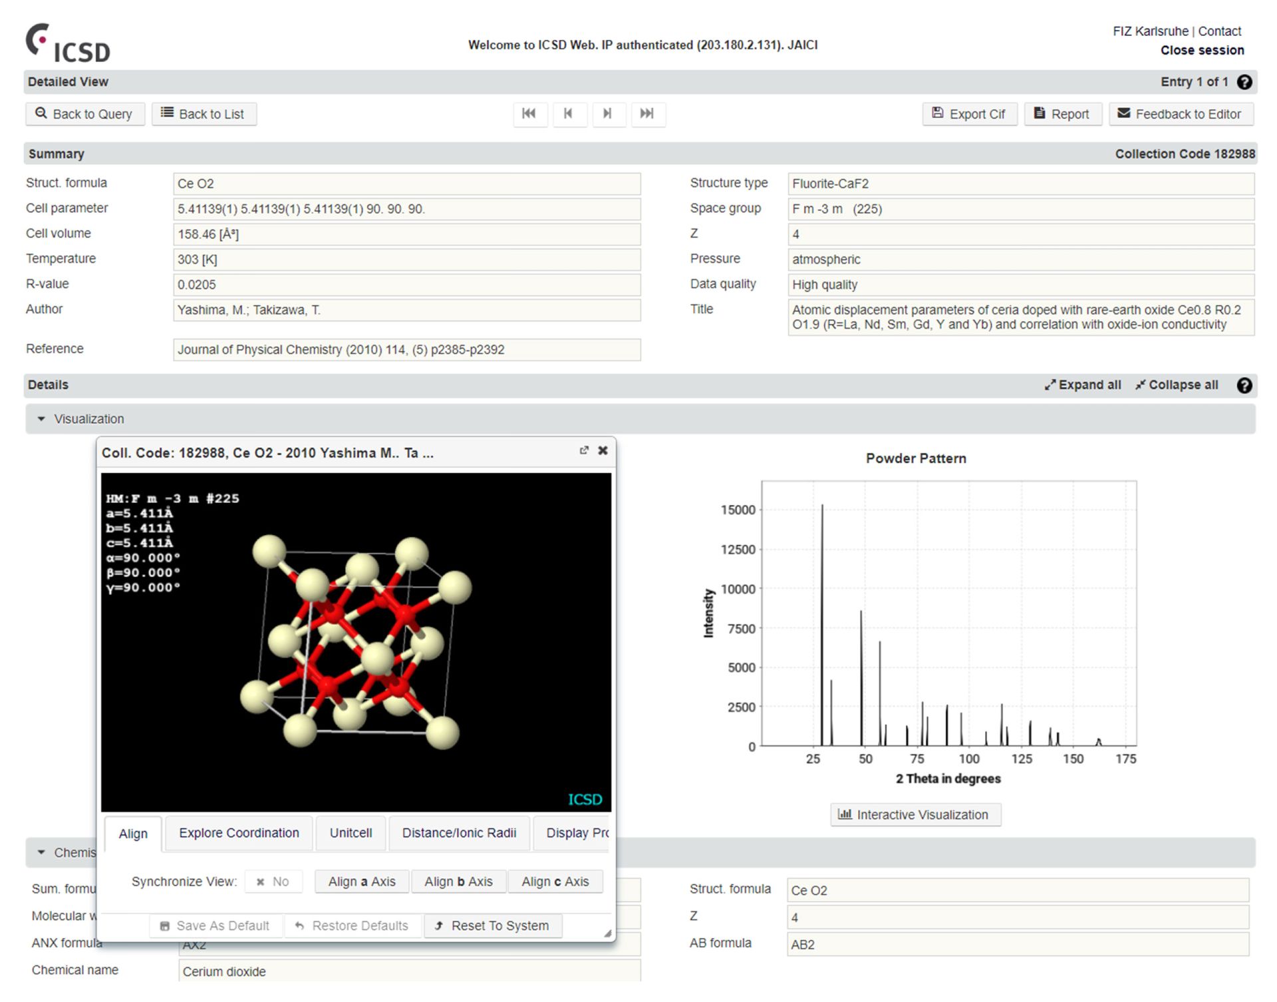
Task: Align structure along b Axis
Action: (x=459, y=882)
